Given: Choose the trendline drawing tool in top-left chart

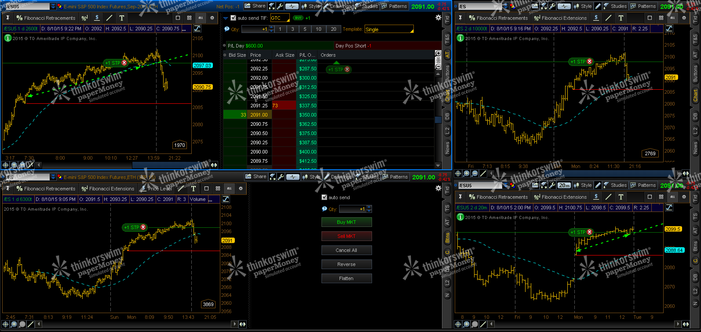Looking at the screenshot, I should click(109, 18).
